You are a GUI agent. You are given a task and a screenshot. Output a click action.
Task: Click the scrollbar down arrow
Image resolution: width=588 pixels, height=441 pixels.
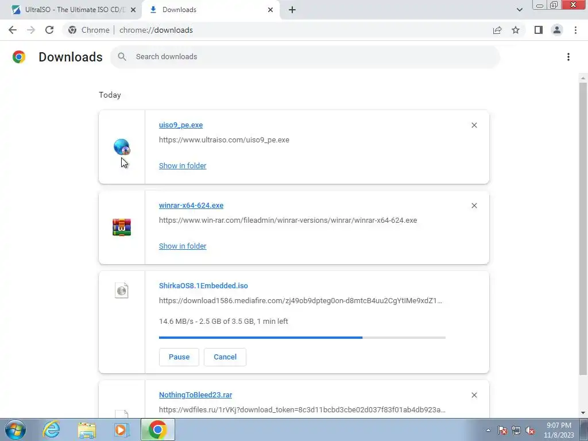pos(583,413)
